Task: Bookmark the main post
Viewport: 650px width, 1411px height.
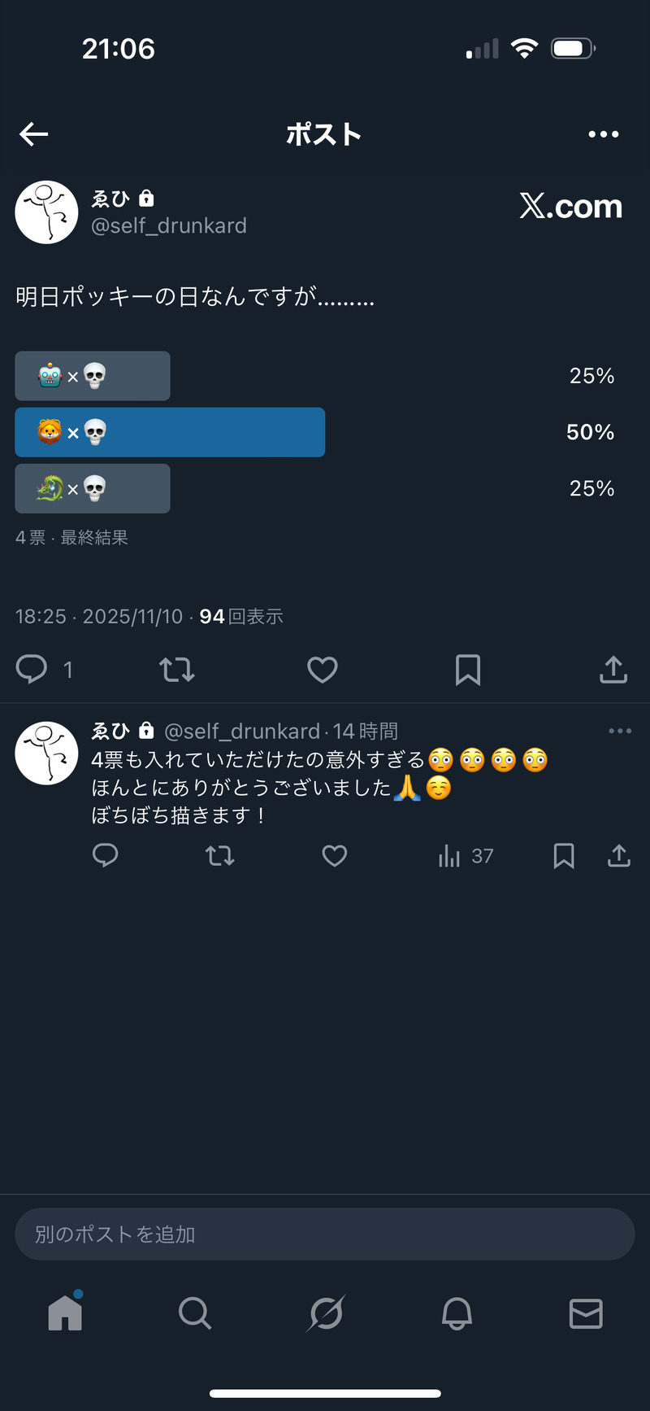Action: click(x=468, y=670)
